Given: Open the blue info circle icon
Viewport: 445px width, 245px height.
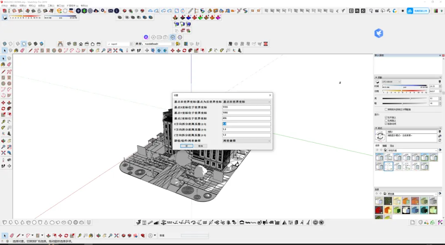Looking at the screenshot, I should (117, 11).
